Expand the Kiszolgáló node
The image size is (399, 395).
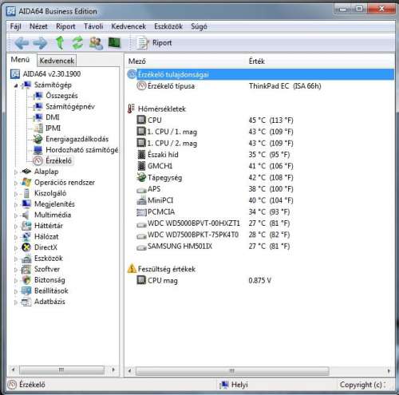(x=16, y=194)
